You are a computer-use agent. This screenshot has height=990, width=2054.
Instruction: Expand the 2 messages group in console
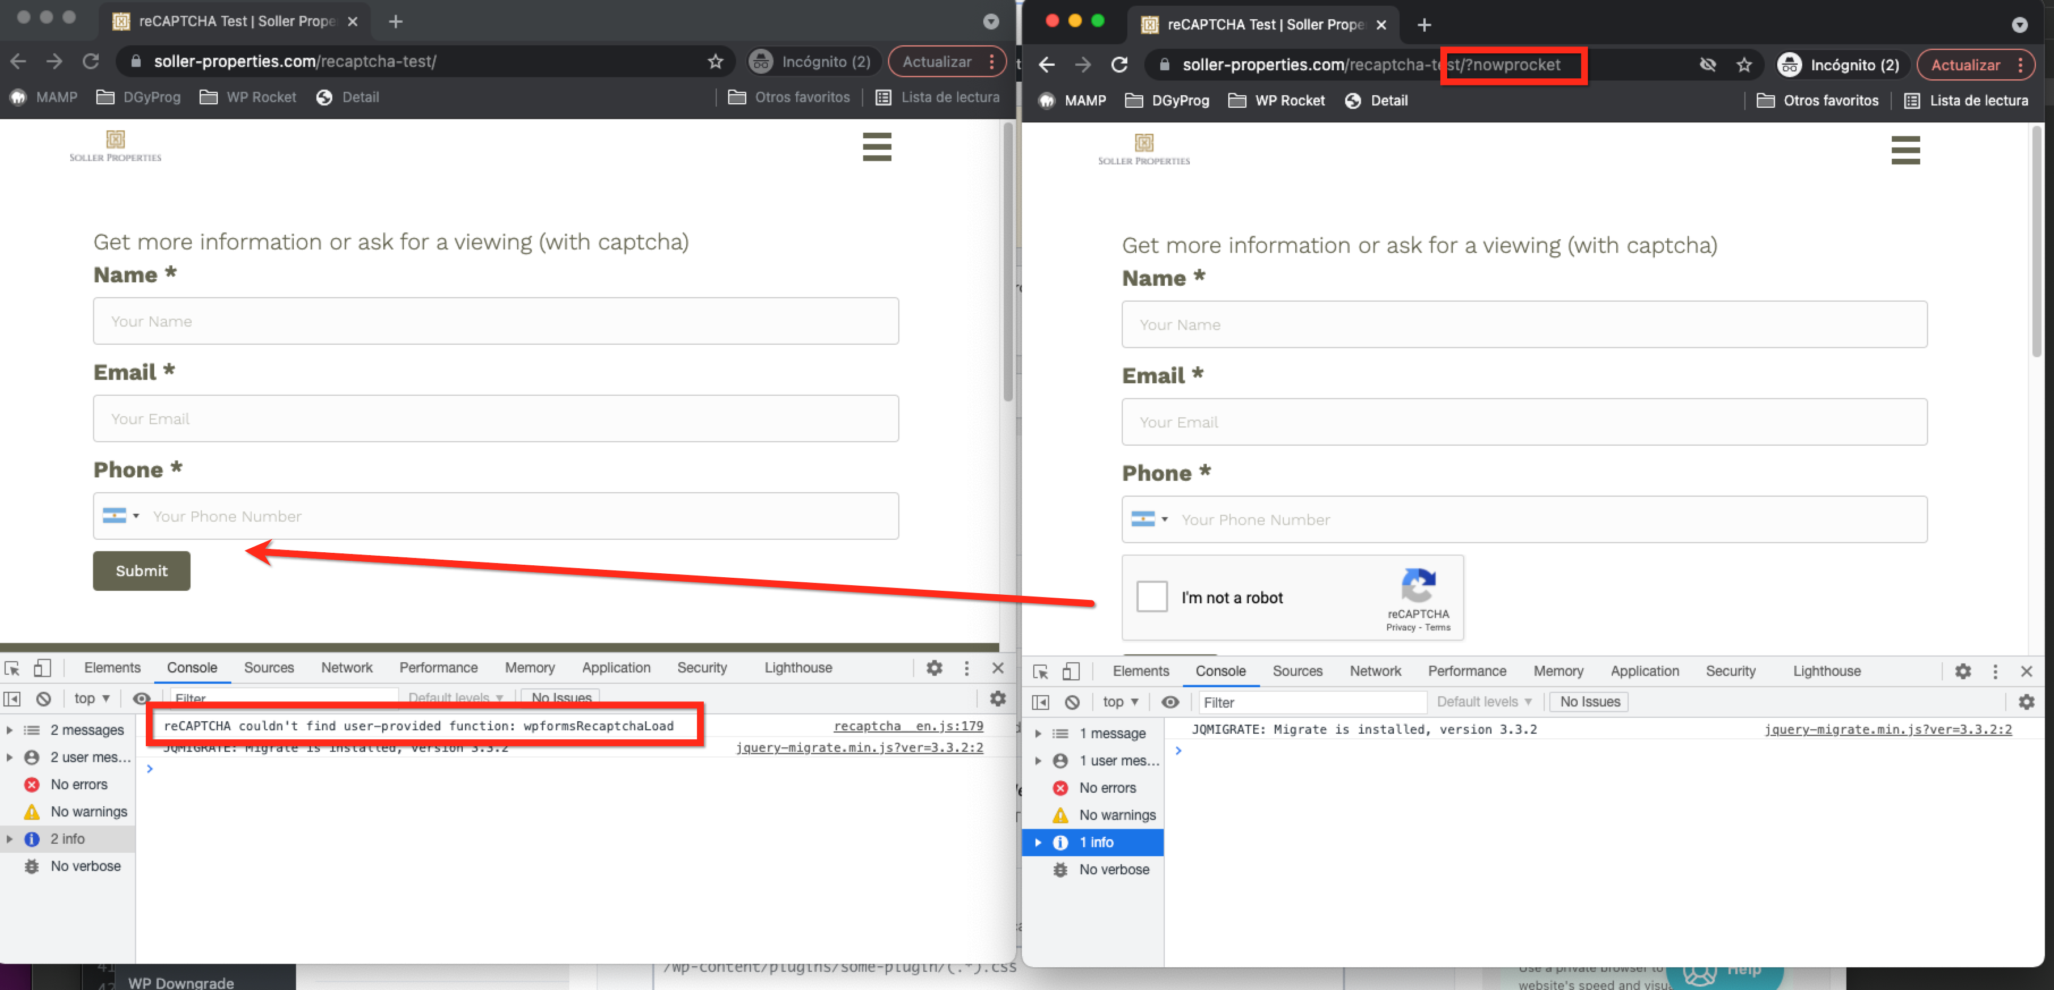tap(10, 729)
